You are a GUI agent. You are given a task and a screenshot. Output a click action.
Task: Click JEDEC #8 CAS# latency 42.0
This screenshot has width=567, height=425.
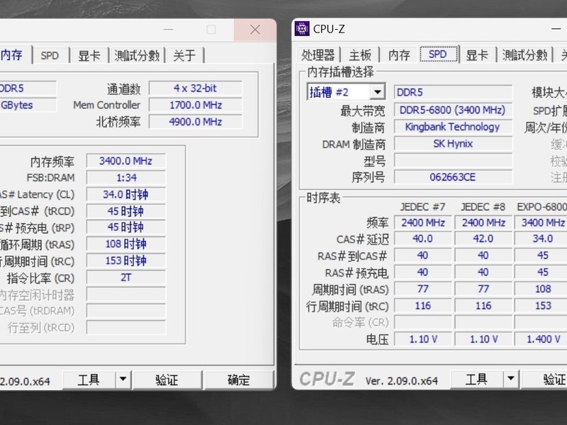point(483,239)
